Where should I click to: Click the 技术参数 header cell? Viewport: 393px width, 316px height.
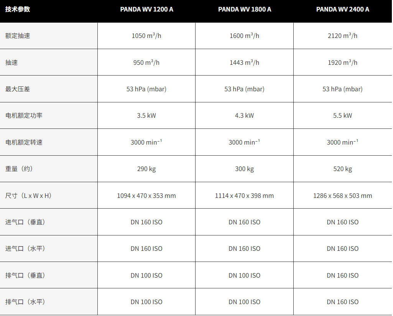pos(18,9)
